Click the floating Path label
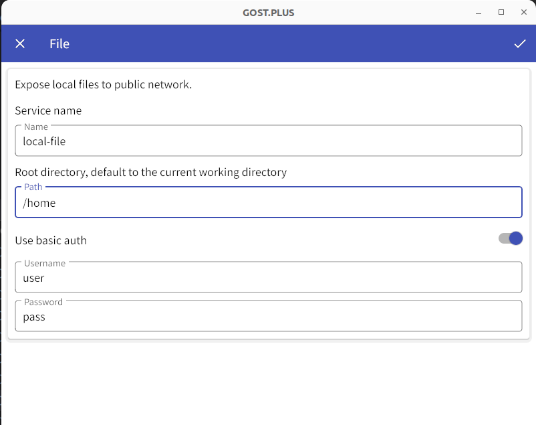 (33, 187)
